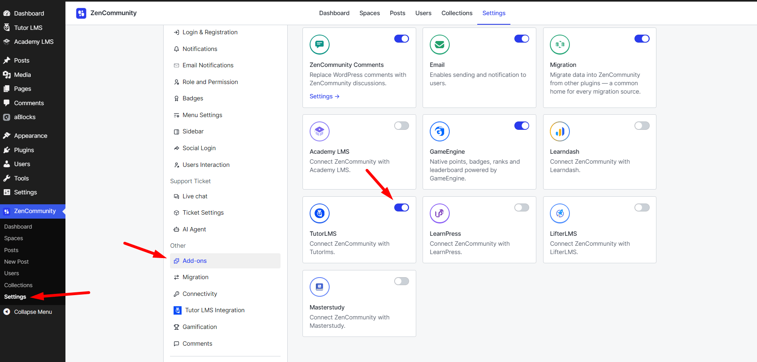Viewport: 757px width, 362px height.
Task: Click the Academy LMS add-on icon
Action: [x=320, y=131]
